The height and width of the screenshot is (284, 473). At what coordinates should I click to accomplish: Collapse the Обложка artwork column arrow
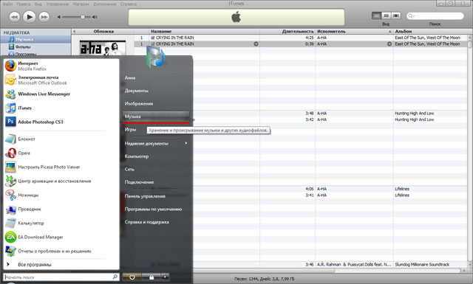point(74,31)
